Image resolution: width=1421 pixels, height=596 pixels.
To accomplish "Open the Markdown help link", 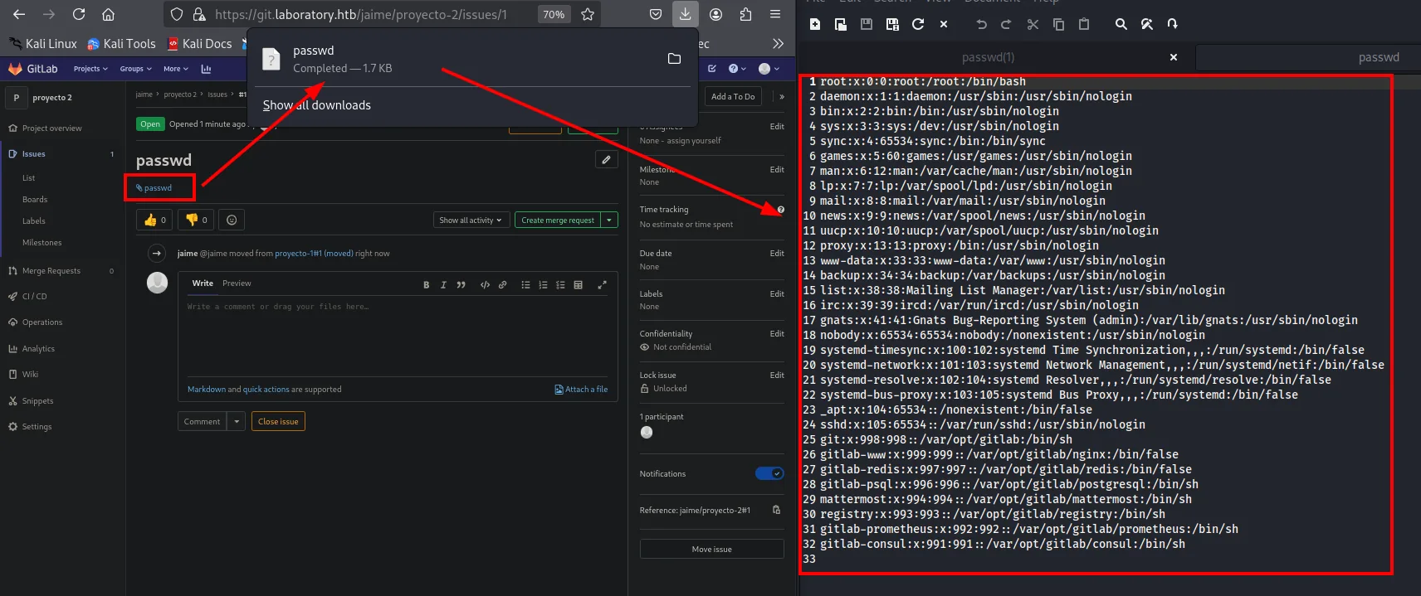I will [207, 390].
